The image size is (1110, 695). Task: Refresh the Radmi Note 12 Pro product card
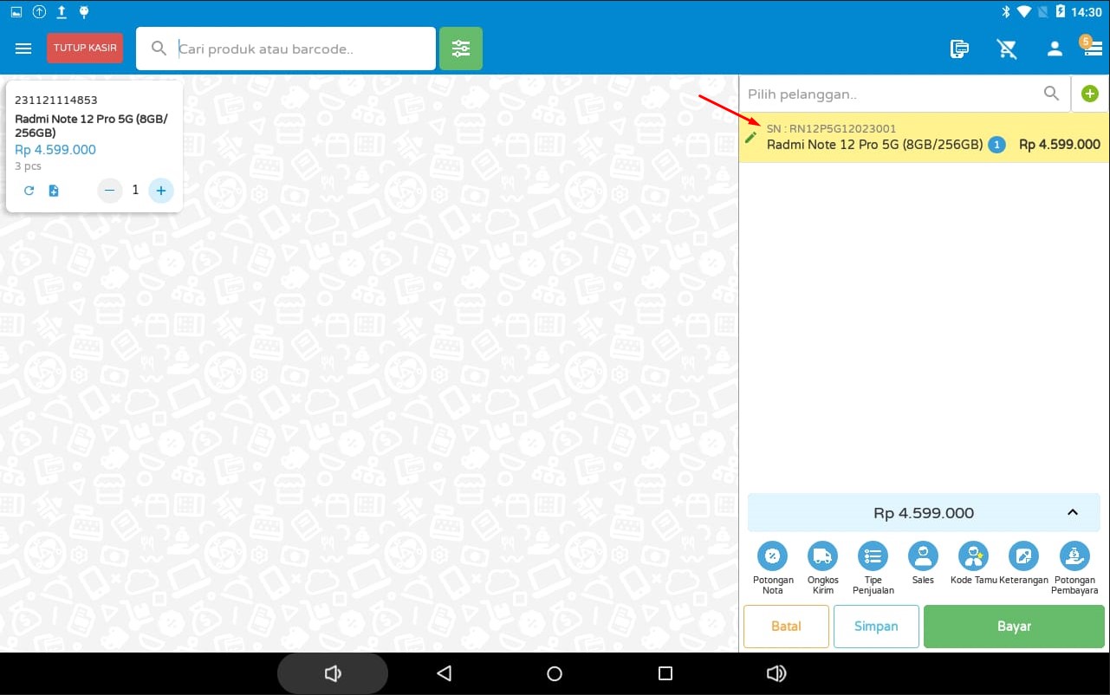29,191
